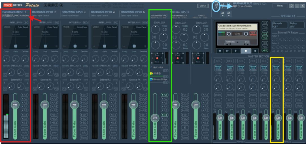The image size is (306, 144).
Task: Open A5 hardware output device dropdown
Action: click(229, 13)
